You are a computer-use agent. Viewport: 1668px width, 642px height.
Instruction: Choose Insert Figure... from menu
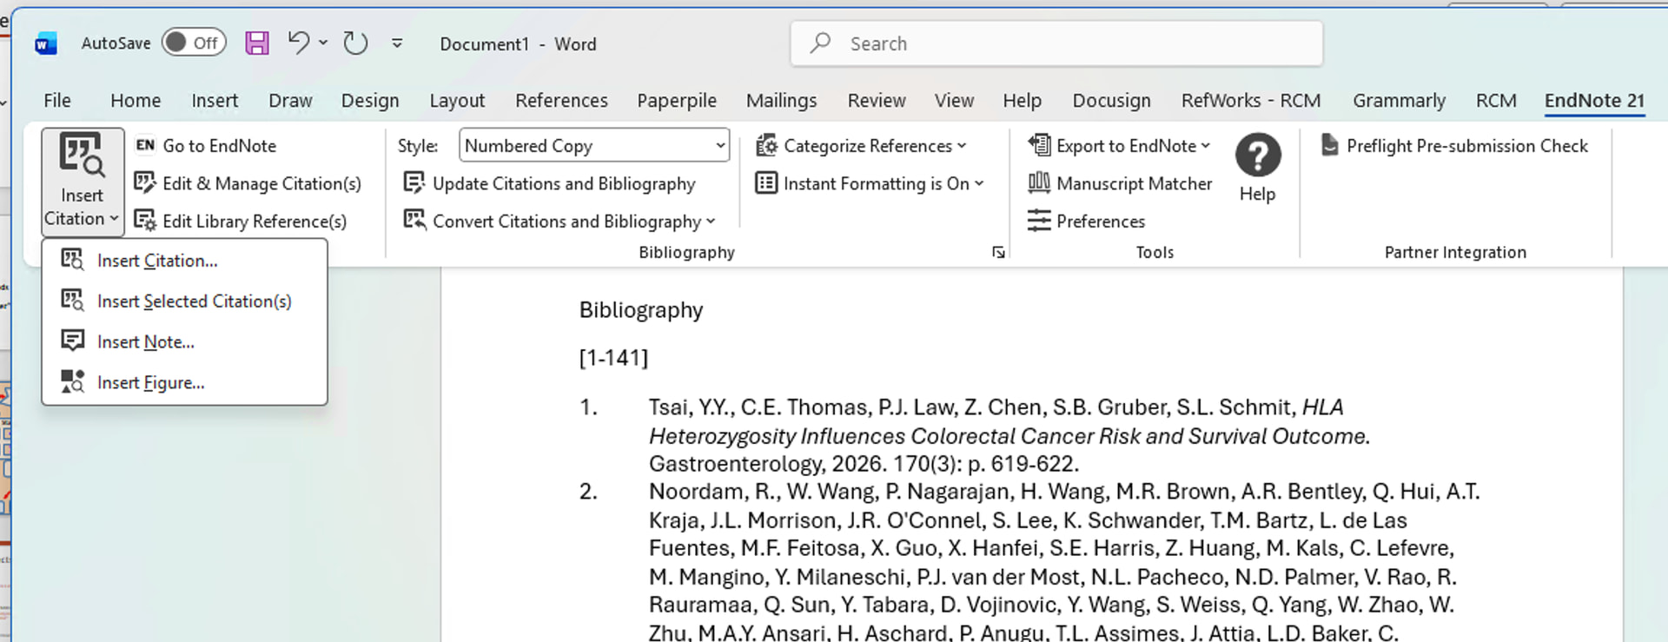coord(150,383)
